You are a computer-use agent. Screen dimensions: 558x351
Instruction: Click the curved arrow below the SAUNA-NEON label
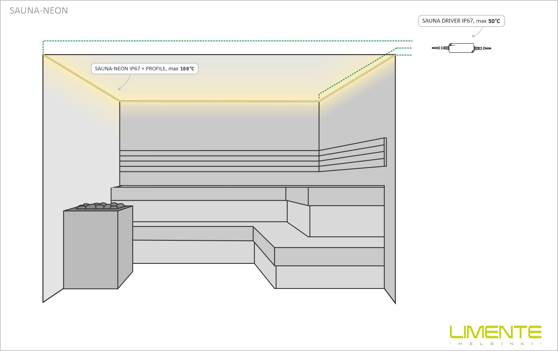[124, 83]
